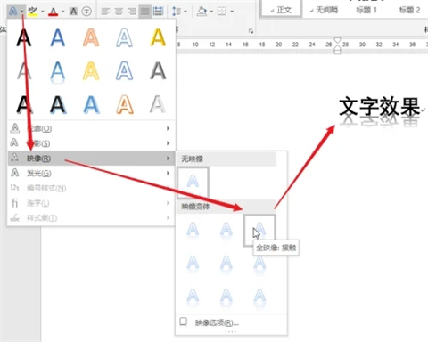The height and width of the screenshot is (342, 428).
Task: Open the 轮廓(O) outline submenu
Action: click(x=91, y=128)
